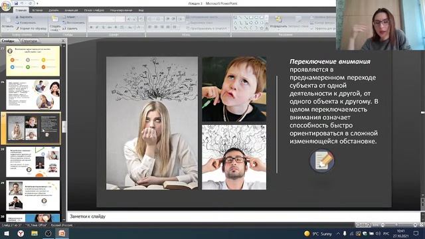Image resolution: width=425 pixels, height=239 pixels.
Task: Click the Cut (Вырезать) command
Action: point(24,17)
